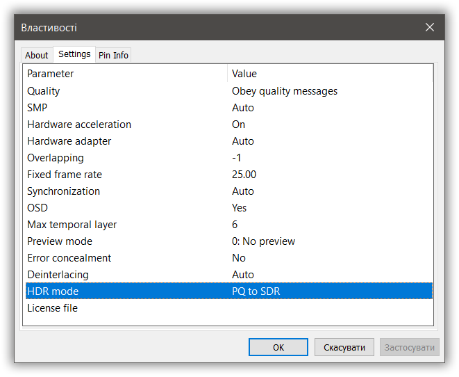Select the Overlapping parameter row

pyautogui.click(x=56, y=158)
